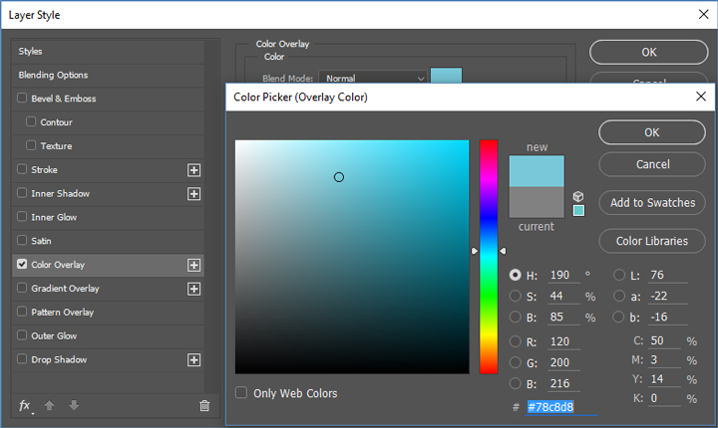Click the current color preview swatch

coord(537,202)
